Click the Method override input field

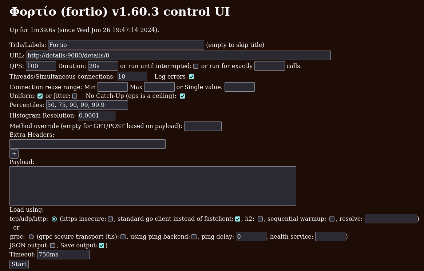click(203, 126)
